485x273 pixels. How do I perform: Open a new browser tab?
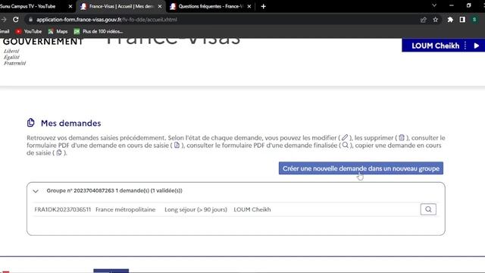(263, 6)
